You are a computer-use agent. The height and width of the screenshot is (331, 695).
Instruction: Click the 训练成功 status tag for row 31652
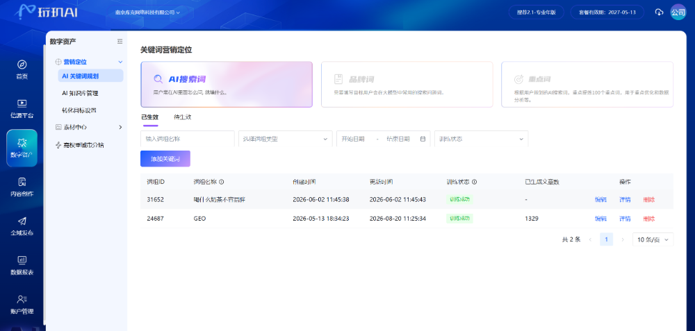click(459, 200)
